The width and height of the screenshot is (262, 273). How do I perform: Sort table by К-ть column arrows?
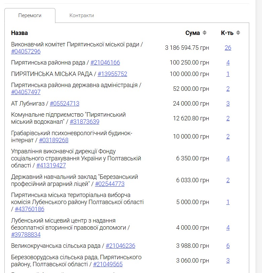click(x=238, y=33)
